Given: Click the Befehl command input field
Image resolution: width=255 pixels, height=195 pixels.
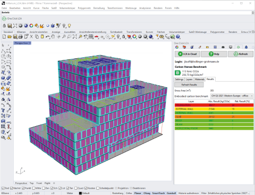Looking at the screenshot, I should click(126, 13).
